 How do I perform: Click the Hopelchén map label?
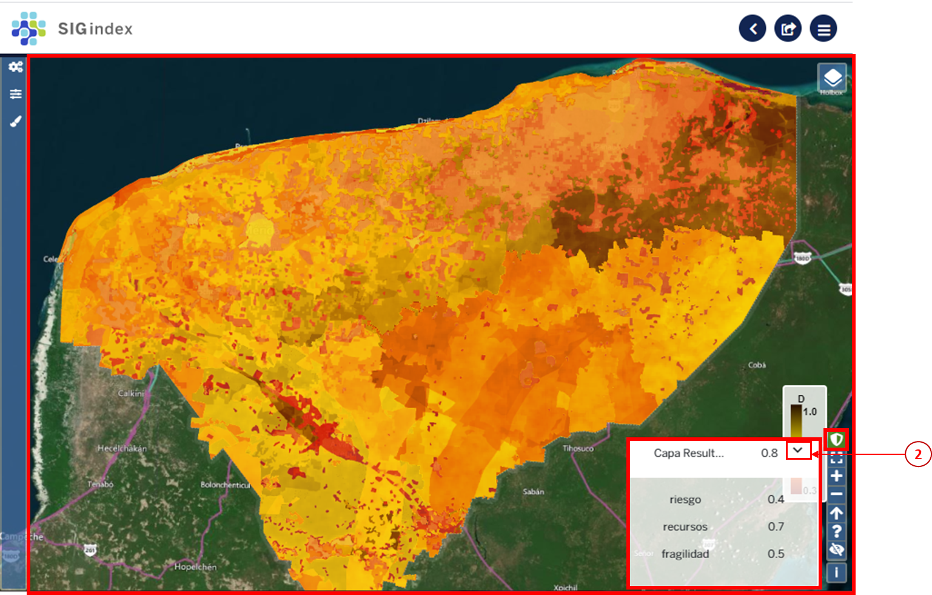tap(195, 567)
